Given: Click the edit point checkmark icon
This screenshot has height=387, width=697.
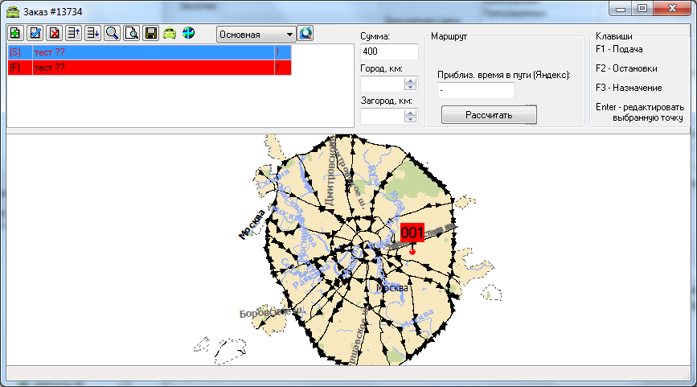Looking at the screenshot, I should click(x=35, y=34).
